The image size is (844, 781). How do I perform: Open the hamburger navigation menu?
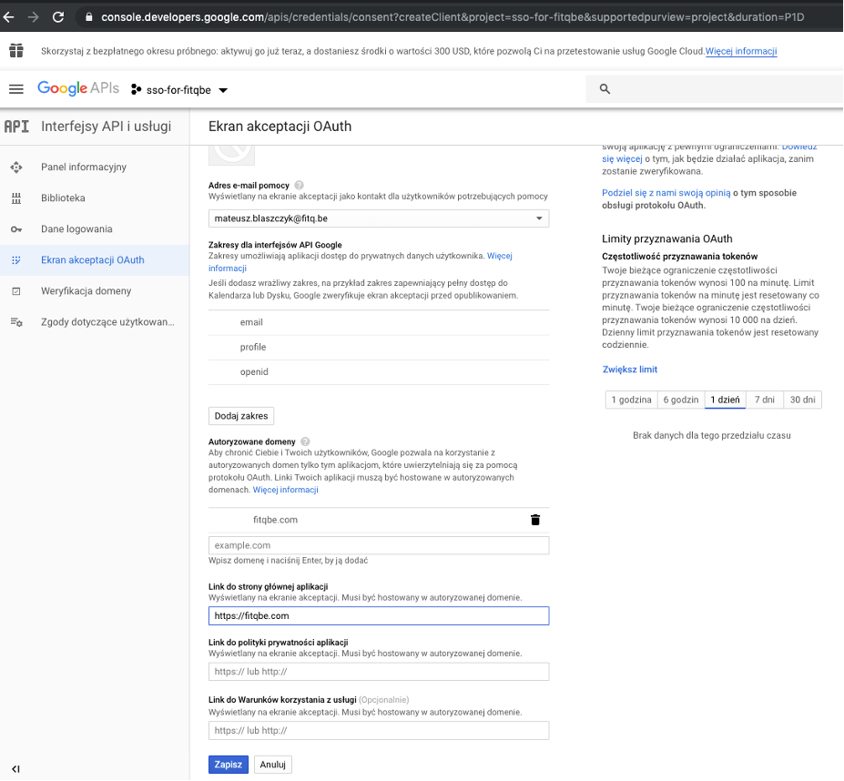[x=16, y=89]
